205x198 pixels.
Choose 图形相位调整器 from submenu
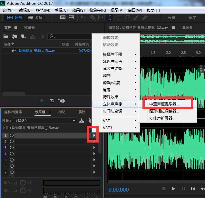(x=168, y=111)
